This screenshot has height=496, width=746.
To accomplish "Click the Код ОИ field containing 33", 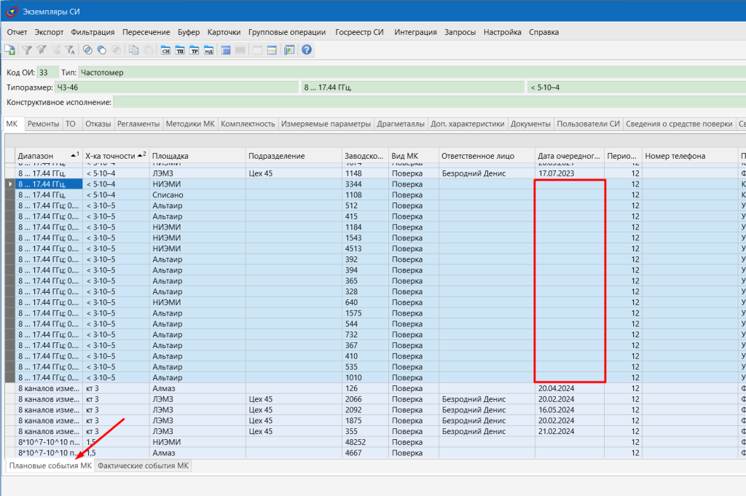I will [47, 73].
